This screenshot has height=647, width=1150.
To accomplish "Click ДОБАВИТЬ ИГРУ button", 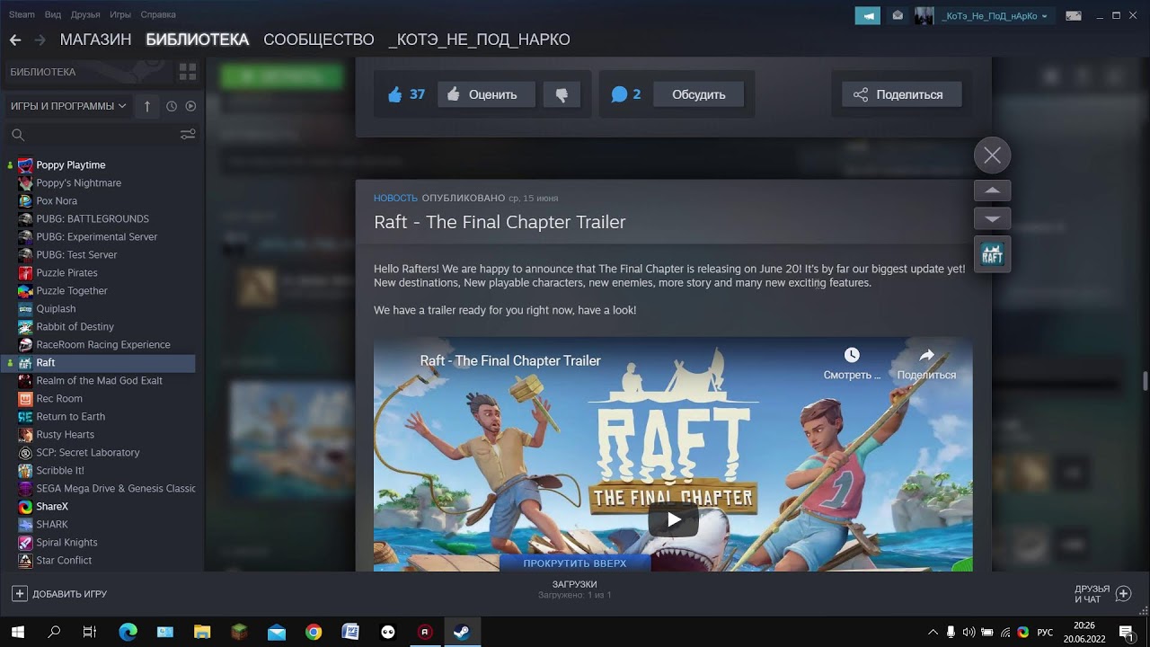I will [59, 594].
